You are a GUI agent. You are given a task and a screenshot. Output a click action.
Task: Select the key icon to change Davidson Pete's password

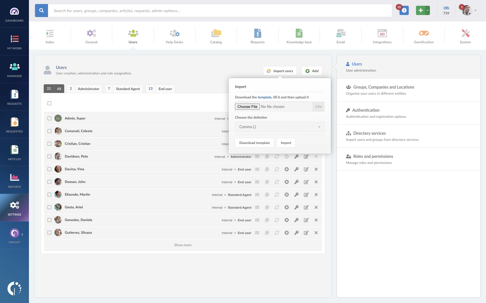click(297, 156)
